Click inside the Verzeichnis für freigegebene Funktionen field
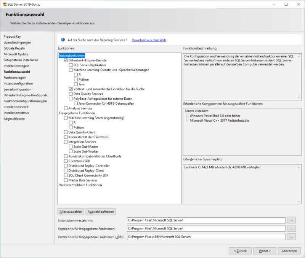Image resolution: width=305 pixels, height=258 pixels. [x=206, y=228]
